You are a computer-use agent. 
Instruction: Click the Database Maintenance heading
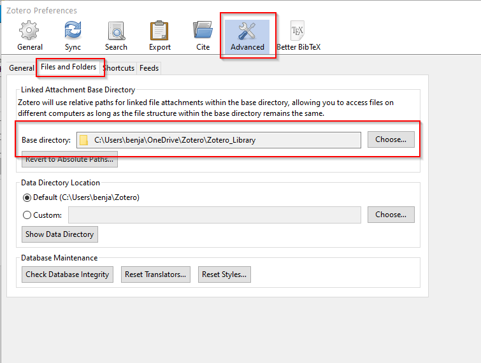click(59, 258)
